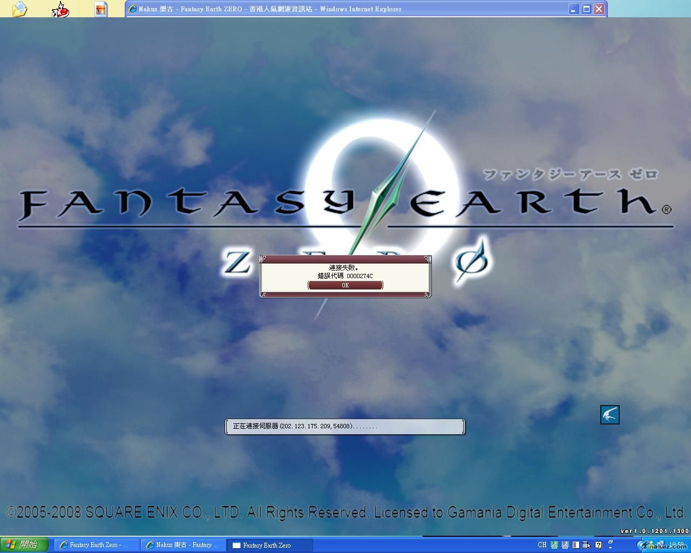Image resolution: width=691 pixels, height=553 pixels.
Task: Click error code text 0000274C
Action: (360, 276)
